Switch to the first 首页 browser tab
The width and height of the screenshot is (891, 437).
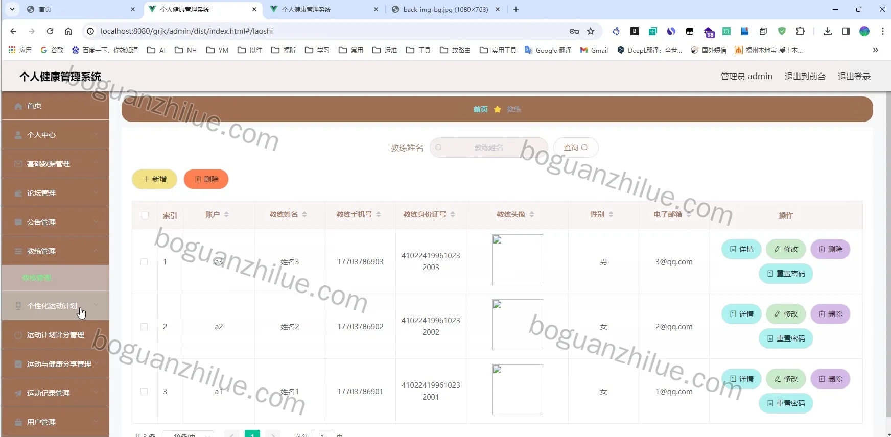tap(82, 9)
